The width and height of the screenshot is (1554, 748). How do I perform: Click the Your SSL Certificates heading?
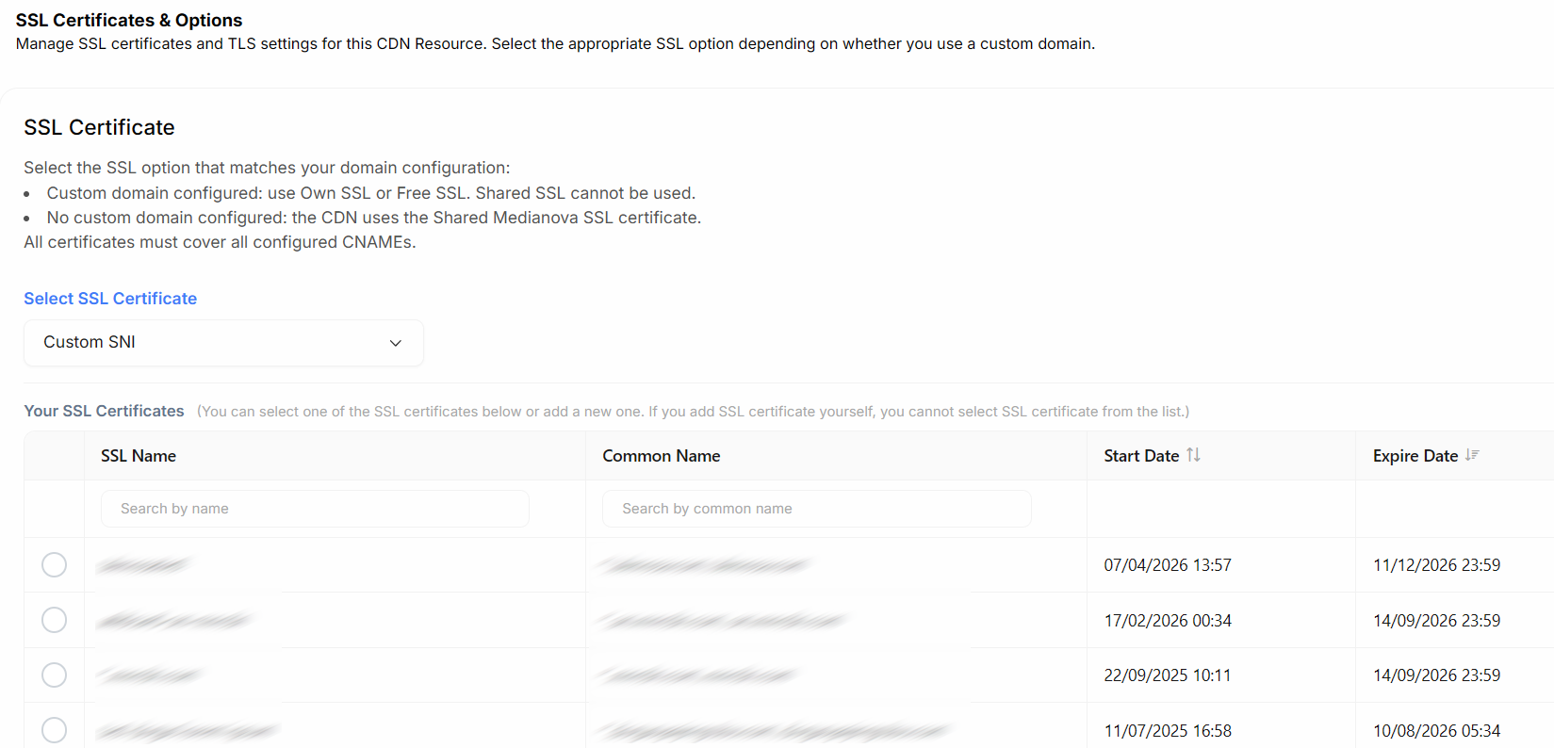click(x=104, y=411)
